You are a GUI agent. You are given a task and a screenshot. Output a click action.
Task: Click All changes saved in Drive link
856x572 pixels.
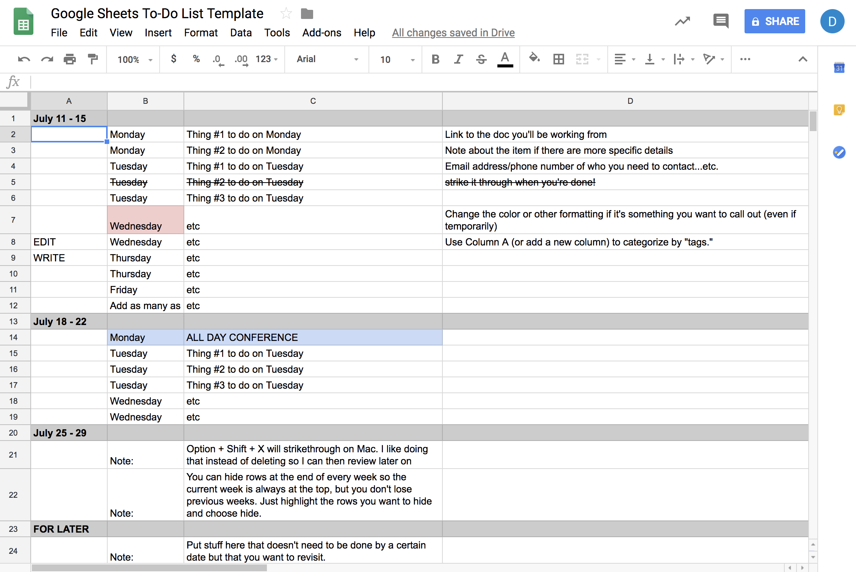tap(453, 33)
